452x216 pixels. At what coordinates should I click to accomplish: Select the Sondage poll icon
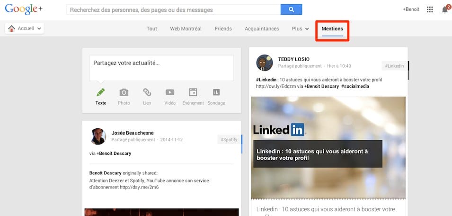[x=216, y=92]
